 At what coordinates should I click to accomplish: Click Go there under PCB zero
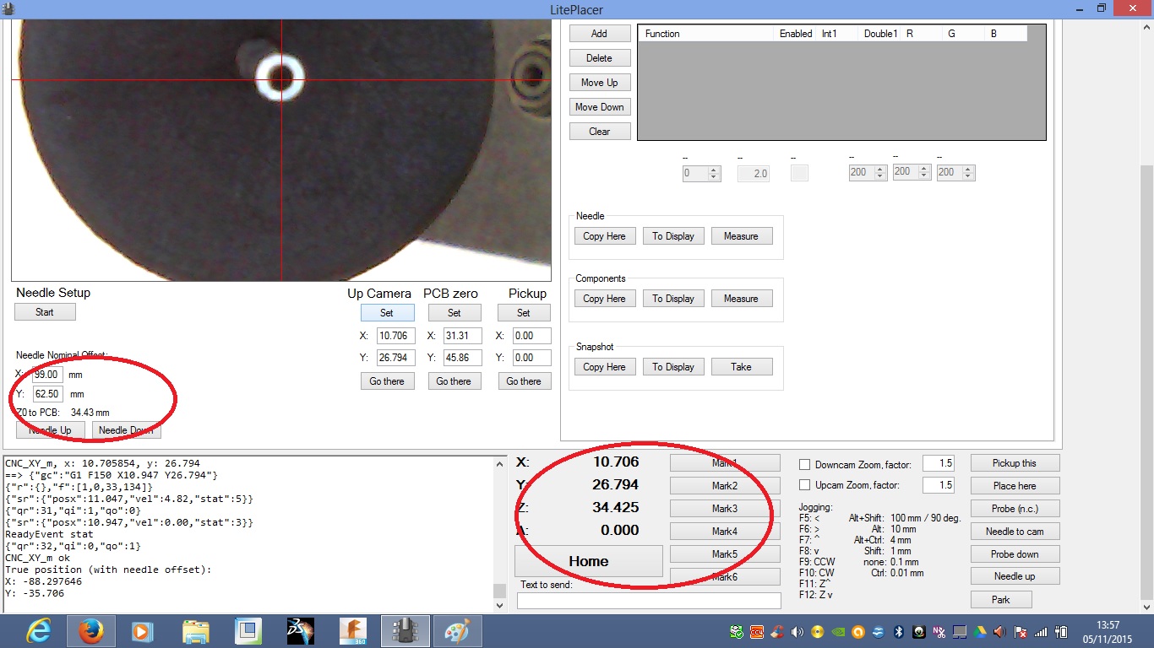point(455,381)
